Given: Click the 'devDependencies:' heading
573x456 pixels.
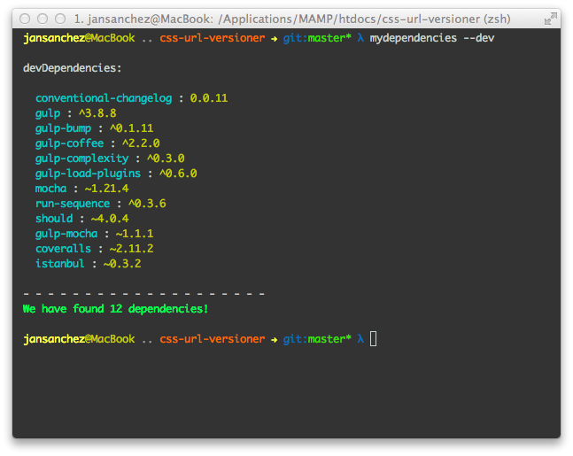Looking at the screenshot, I should (x=73, y=68).
